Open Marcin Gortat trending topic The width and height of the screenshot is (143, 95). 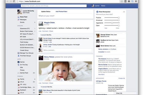tap(103, 65)
